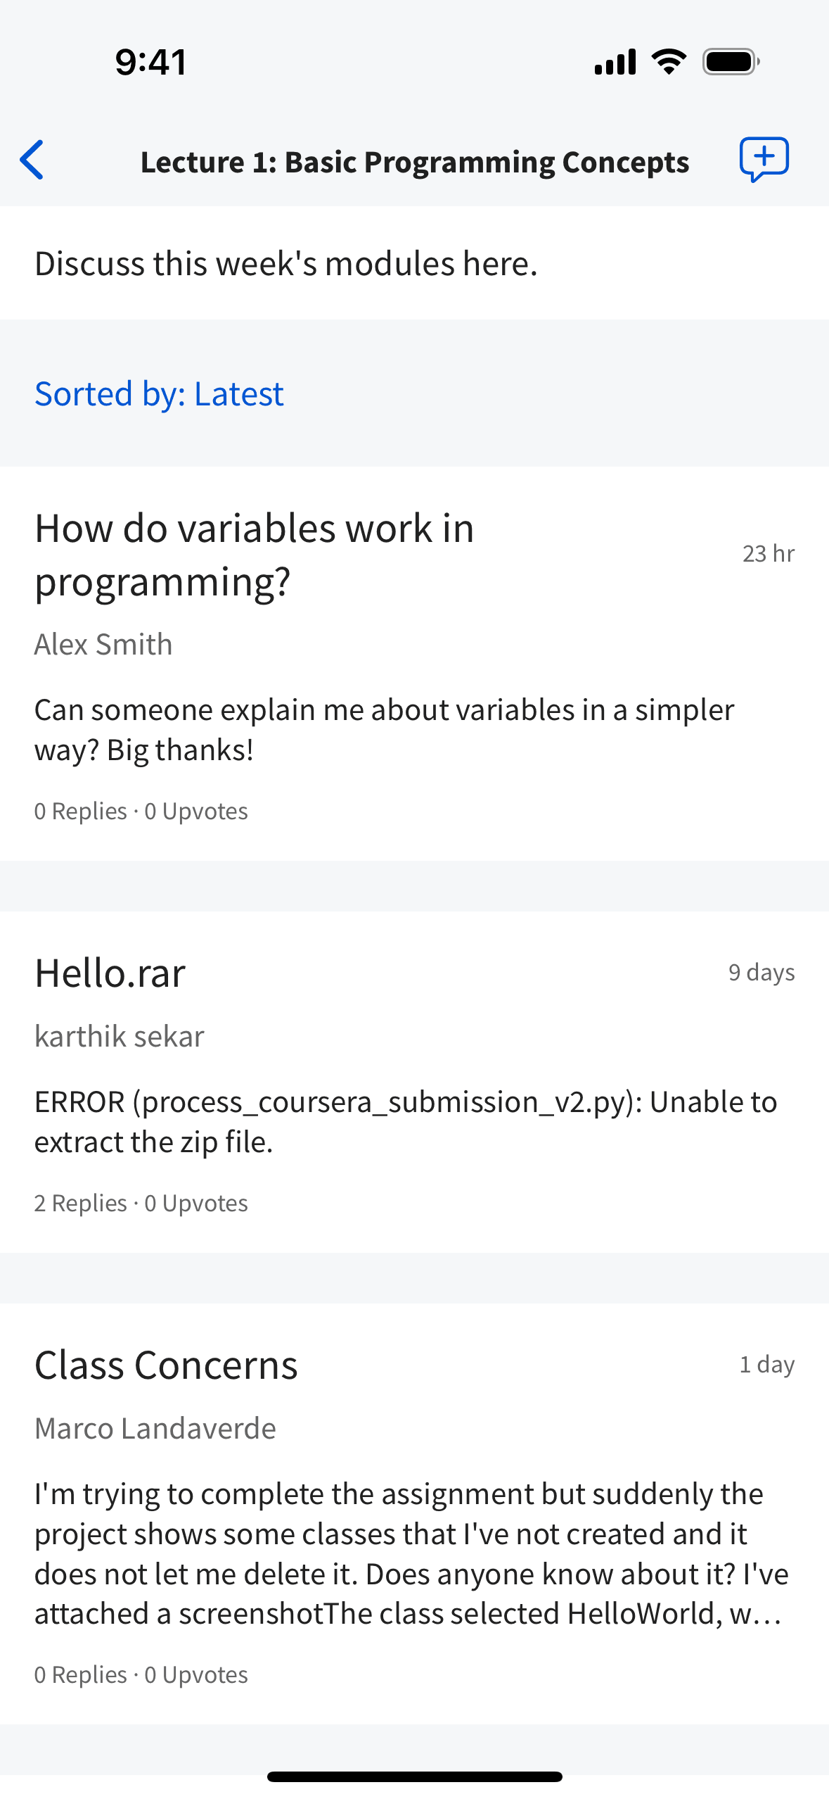The image size is (829, 1799).
Task: View the 2 Replies on Hello.rar
Action: pos(81,1202)
